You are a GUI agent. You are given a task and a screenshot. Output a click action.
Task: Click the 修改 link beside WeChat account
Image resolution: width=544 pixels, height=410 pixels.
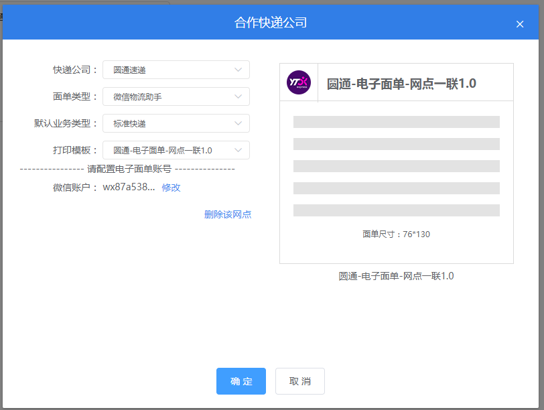171,188
